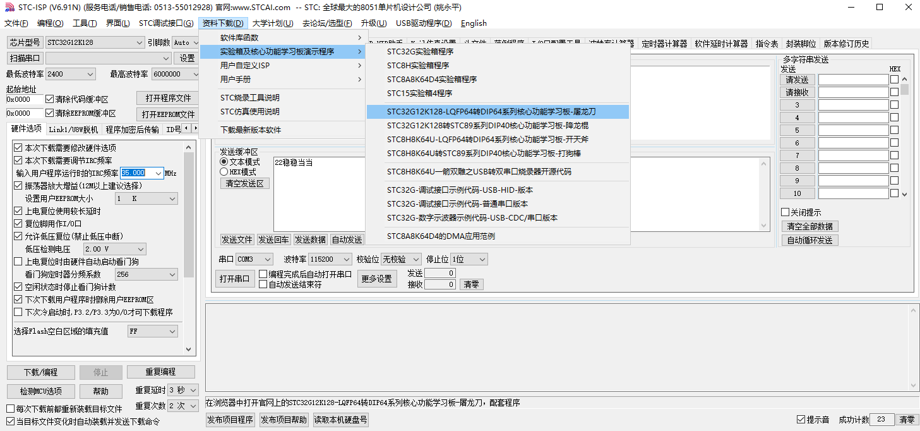Viewport: 920px width, 431px height.
Task: Open the 工具(T) menu
Action: pyautogui.click(x=85, y=23)
